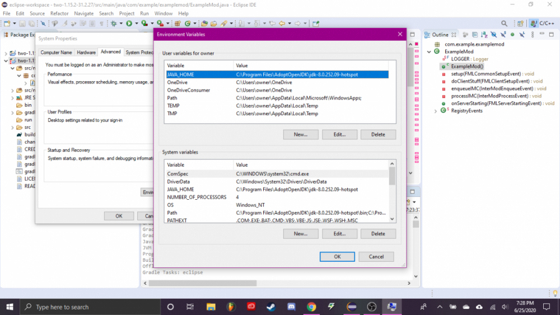Click Delete under User variables
The width and height of the screenshot is (560, 315).
pos(378,134)
